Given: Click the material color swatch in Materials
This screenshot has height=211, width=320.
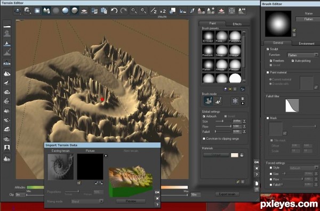Looking at the screenshot, I should point(234,155).
